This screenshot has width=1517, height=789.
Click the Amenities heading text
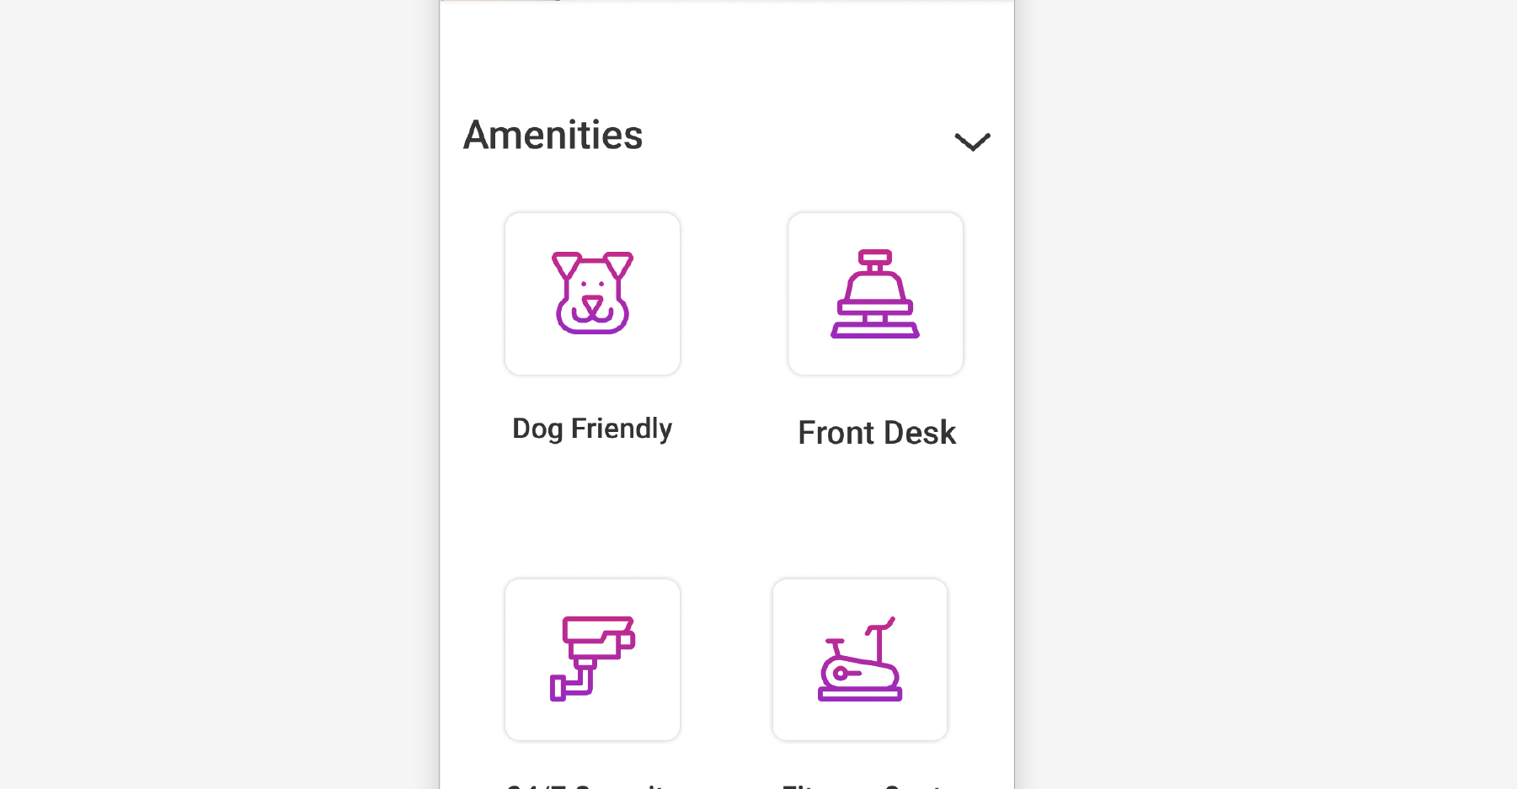coord(553,136)
